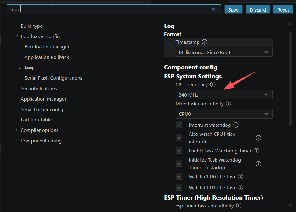Select Build type in the tree
Image resolution: width=296 pixels, height=212 pixels.
coord(31,26)
